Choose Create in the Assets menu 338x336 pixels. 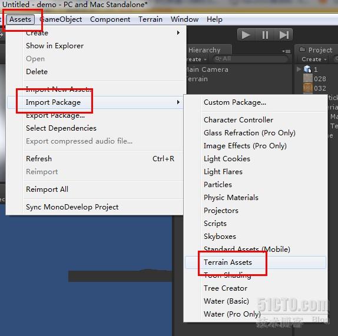tap(97, 33)
